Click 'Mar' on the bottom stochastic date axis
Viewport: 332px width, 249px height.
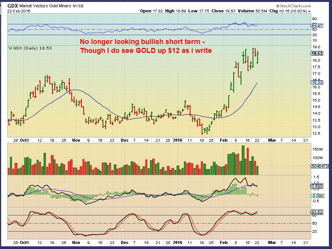point(272,242)
